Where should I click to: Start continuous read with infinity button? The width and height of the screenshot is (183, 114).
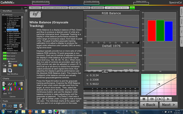[152, 99]
